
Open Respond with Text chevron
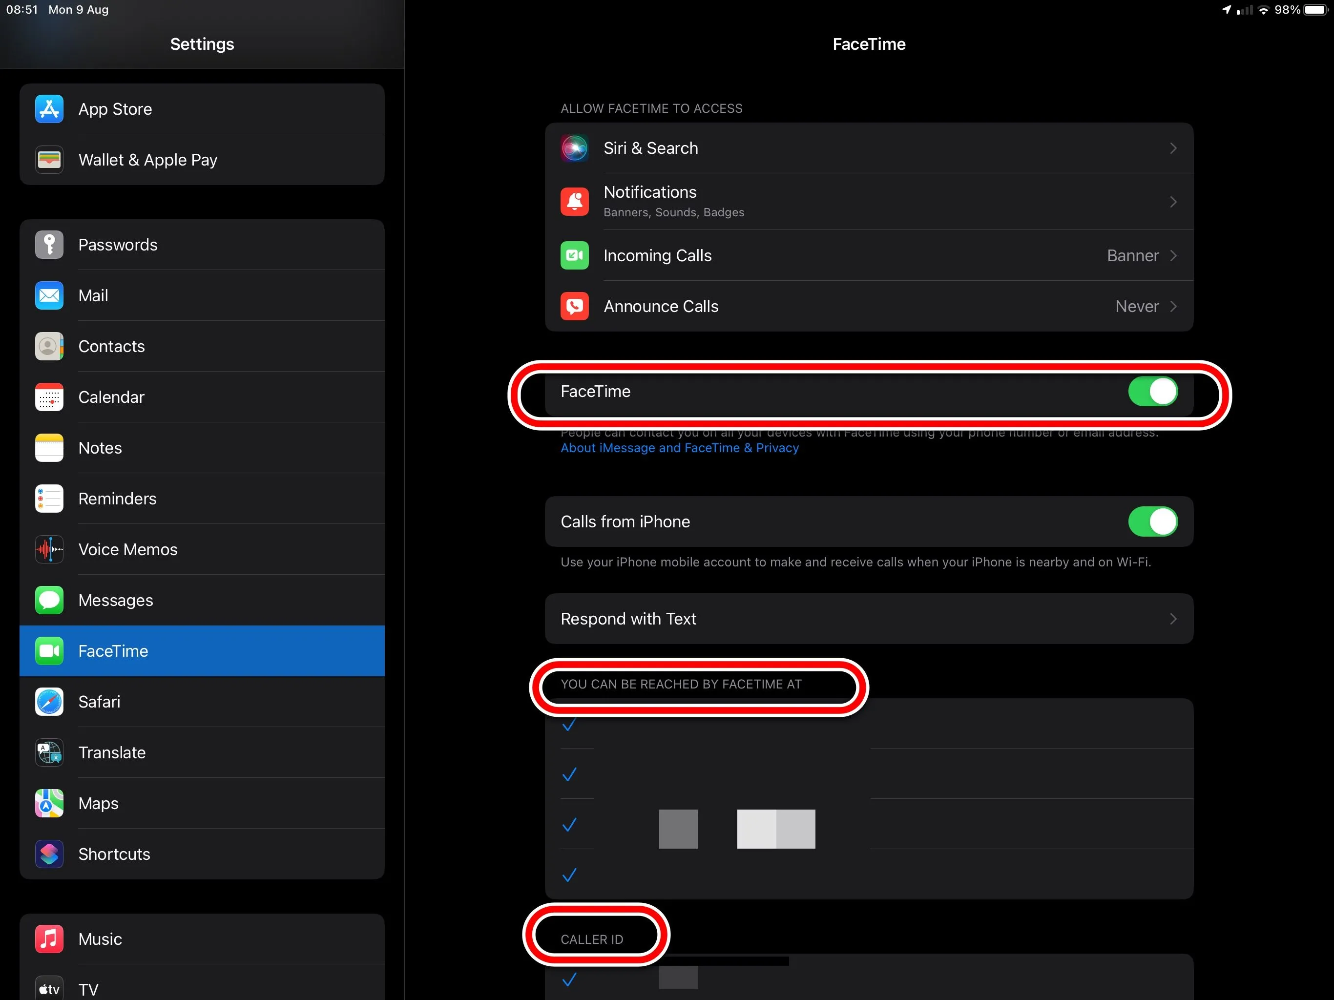(x=1172, y=619)
